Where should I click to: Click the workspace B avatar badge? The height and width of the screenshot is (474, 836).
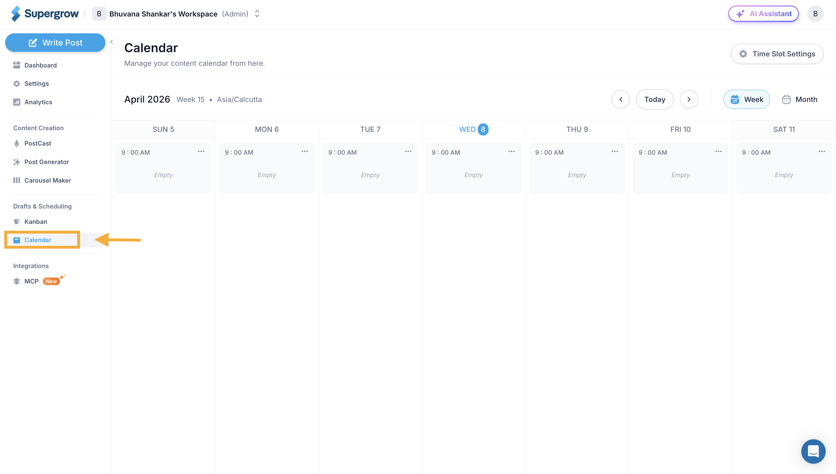pos(99,14)
